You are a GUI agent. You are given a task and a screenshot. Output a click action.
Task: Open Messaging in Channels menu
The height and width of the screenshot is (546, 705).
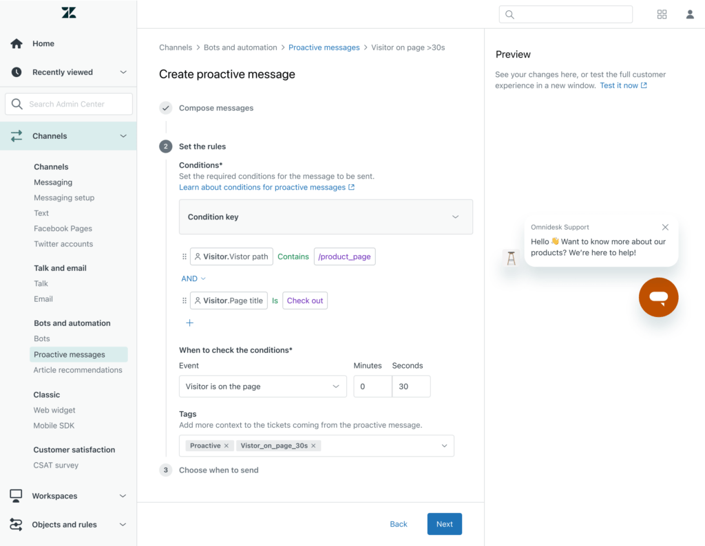coord(53,182)
